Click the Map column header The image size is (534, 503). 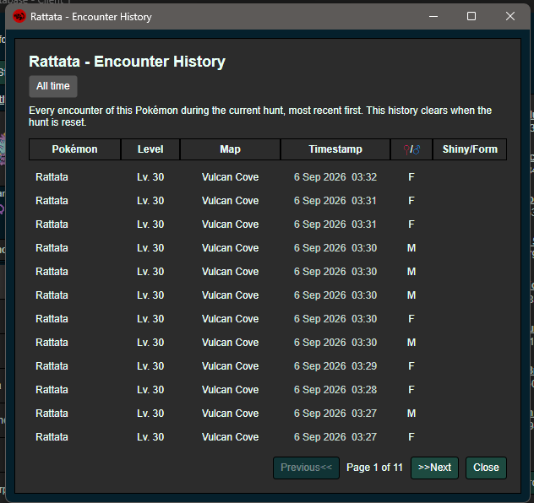point(230,149)
